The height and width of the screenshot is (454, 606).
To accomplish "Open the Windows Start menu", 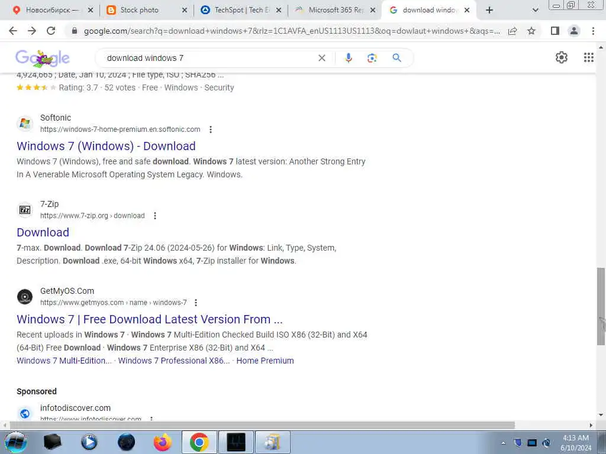I will pyautogui.click(x=16, y=442).
